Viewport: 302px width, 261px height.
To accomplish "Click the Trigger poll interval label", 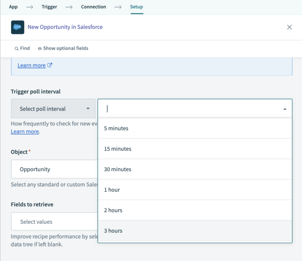I will [x=36, y=92].
